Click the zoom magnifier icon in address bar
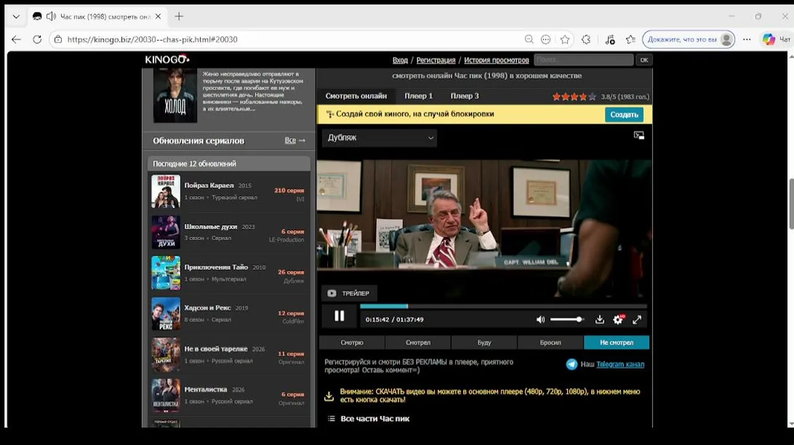Image resolution: width=794 pixels, height=445 pixels. point(529,39)
